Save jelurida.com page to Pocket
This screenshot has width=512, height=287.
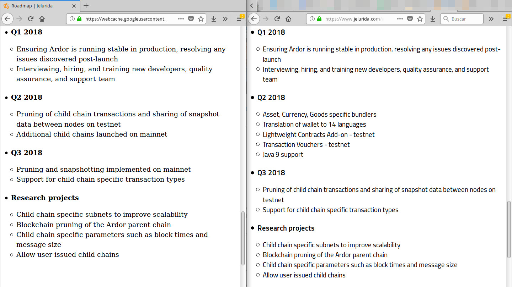point(410,19)
